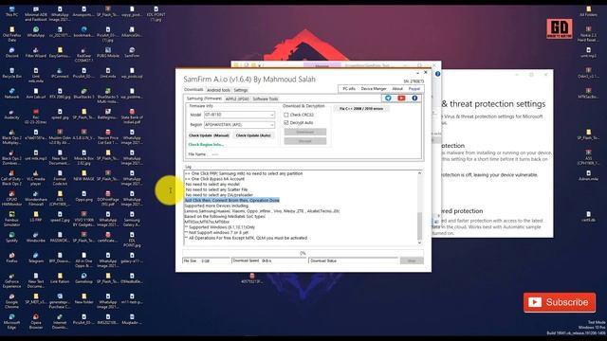Open the RTX 2080.jpg desktop file
Viewport: 607px width, 341px height.
tap(60, 94)
